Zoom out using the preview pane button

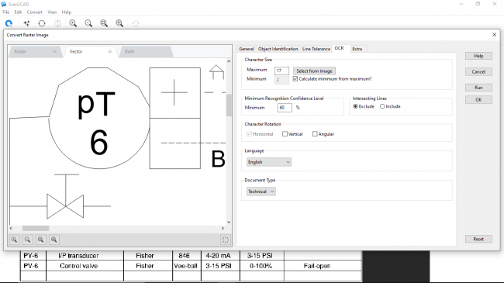pos(27,240)
